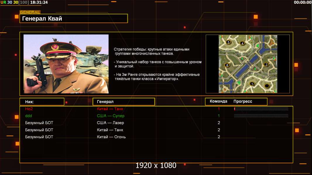Click 'Безумный БОТ' in the Китай — Огонь row
312x175 pixels.
(x=39, y=137)
